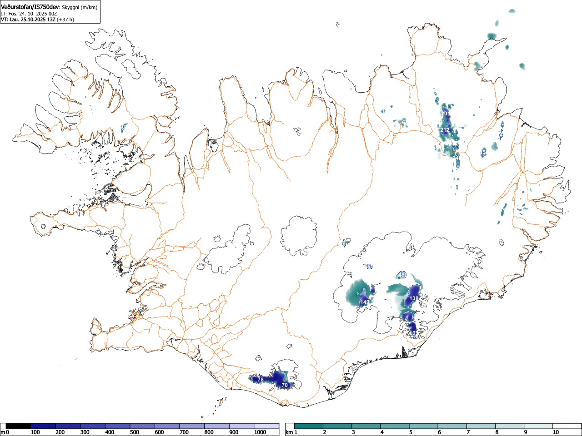Click the 'km' unit label on legend
Image resolution: width=582 pixels, height=436 pixels.
pyautogui.click(x=289, y=432)
